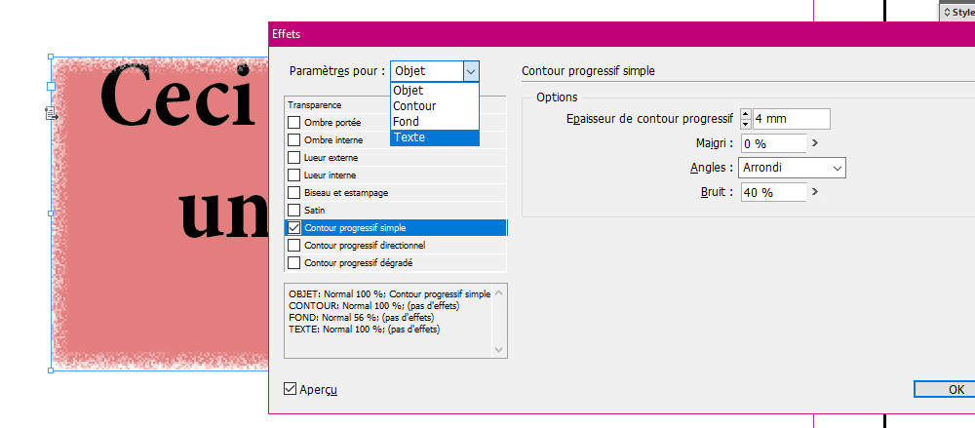Click the summary box scroll up arrow
Screen dimensions: 975x428
[499, 292]
